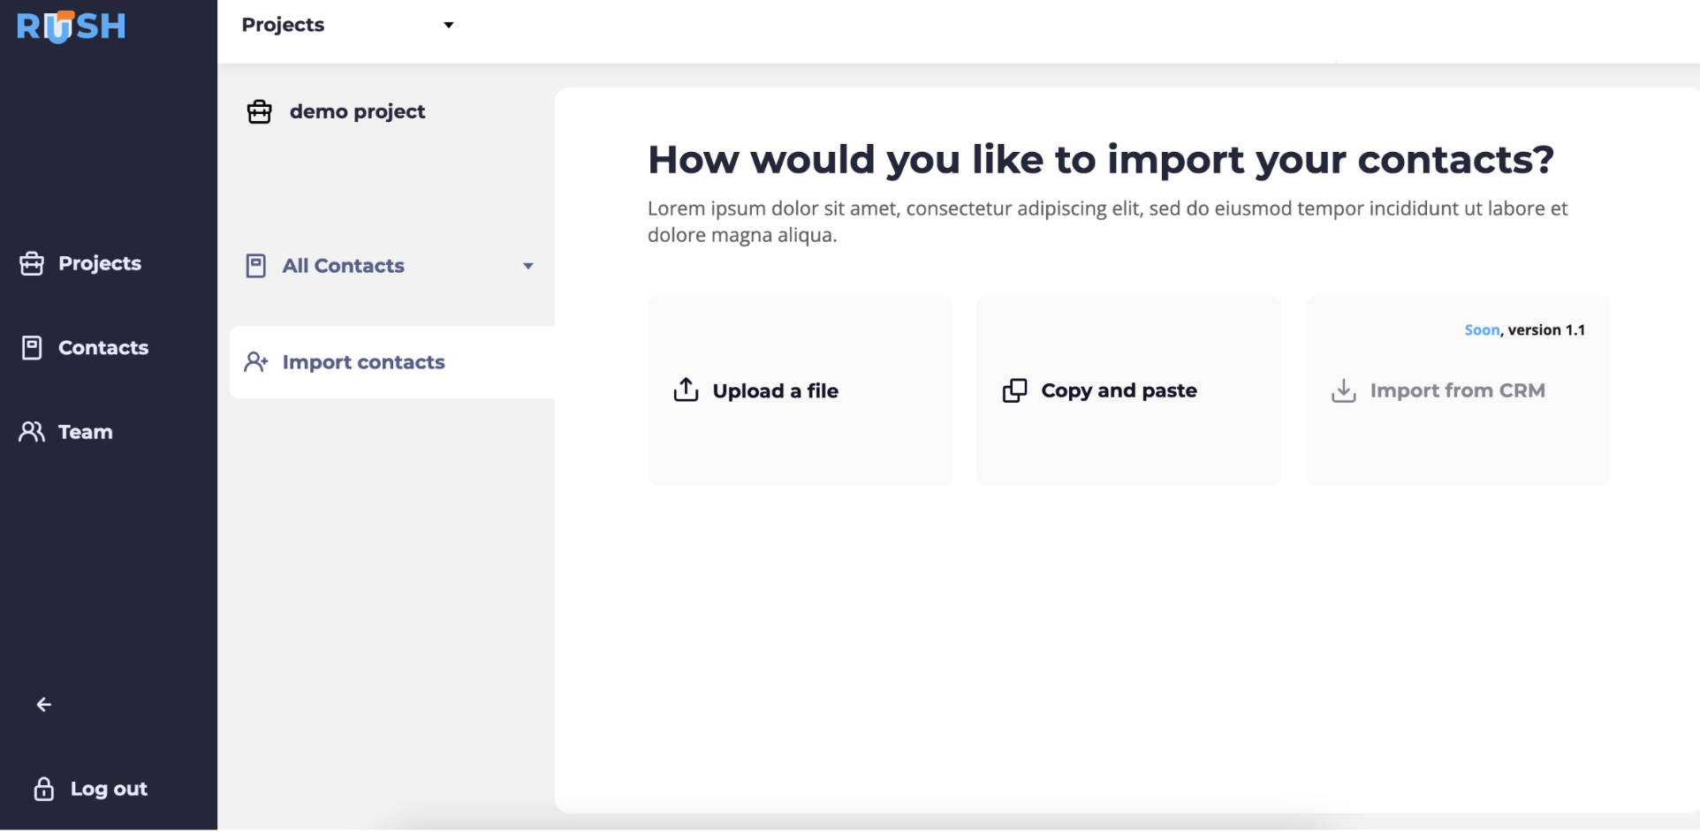Viewport: 1700px width, 832px height.
Task: Click Log out at the bottom
Action: (108, 789)
